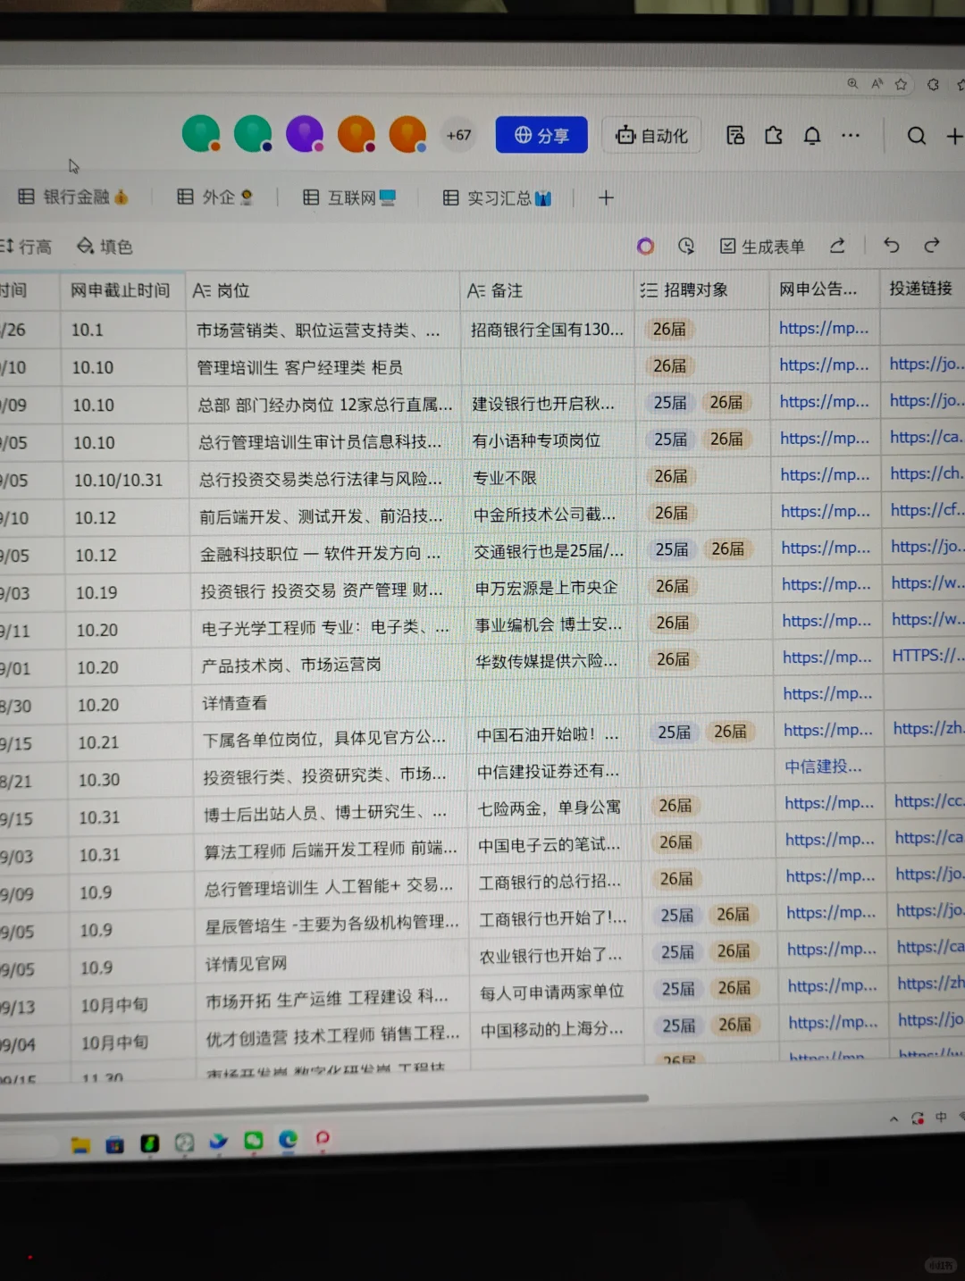This screenshot has height=1281, width=965.
Task: Select the 网申公告 column header
Action: tap(824, 289)
